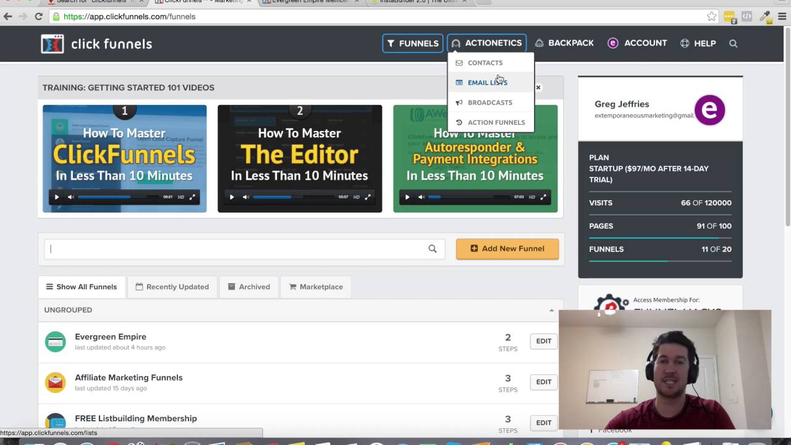The width and height of the screenshot is (791, 445).
Task: Switch to the Show All Funnels tab
Action: click(x=82, y=287)
